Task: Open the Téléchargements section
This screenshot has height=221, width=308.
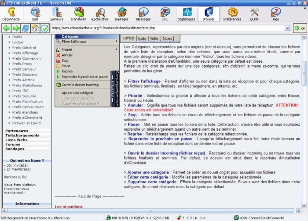Action: coord(22,135)
